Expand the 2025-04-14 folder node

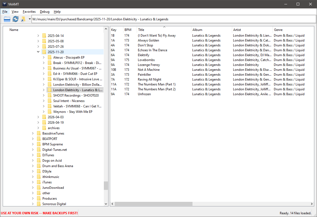point(38,36)
